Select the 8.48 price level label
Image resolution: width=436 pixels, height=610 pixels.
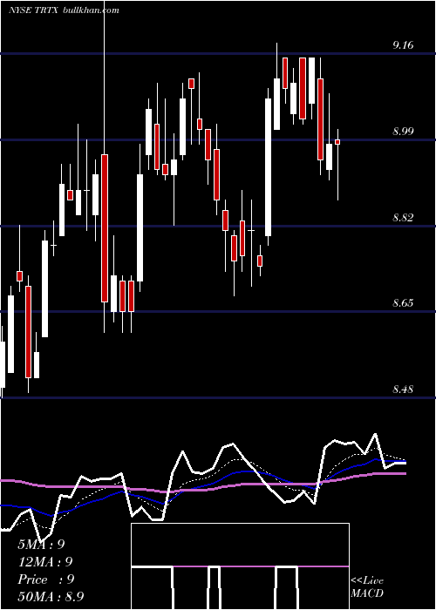403,390
